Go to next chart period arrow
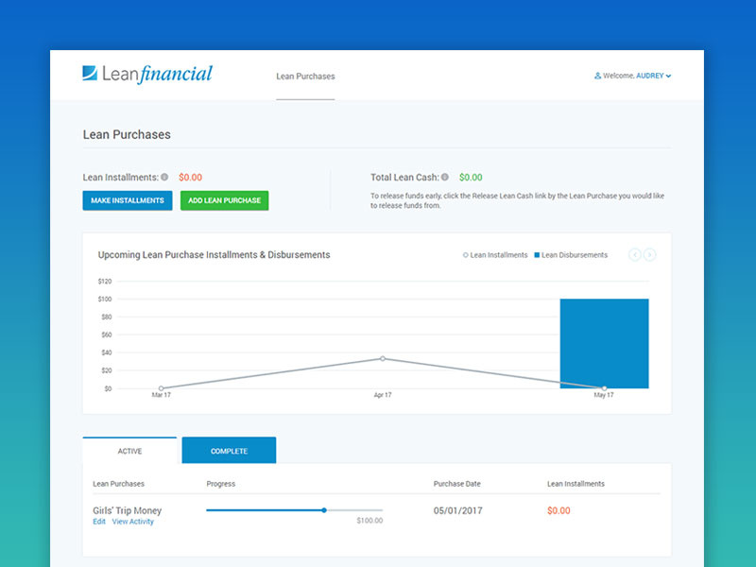 [x=650, y=255]
